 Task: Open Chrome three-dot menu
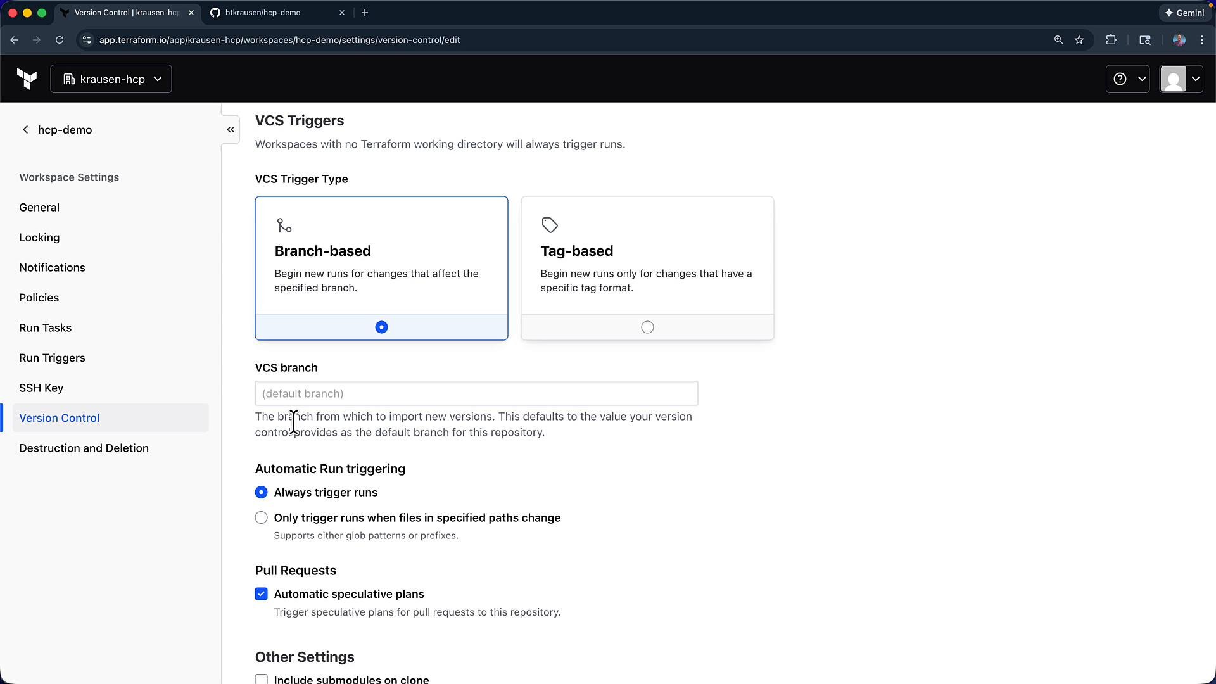[1202, 40]
